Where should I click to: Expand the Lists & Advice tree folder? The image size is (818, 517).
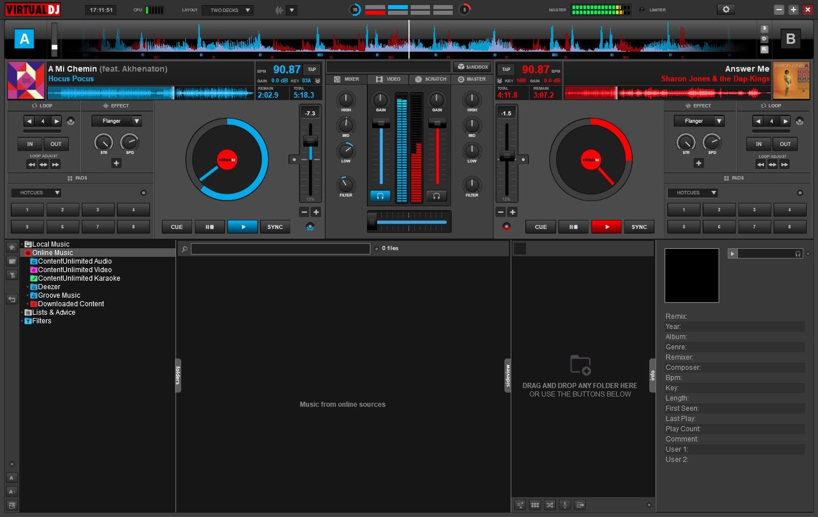[23, 312]
